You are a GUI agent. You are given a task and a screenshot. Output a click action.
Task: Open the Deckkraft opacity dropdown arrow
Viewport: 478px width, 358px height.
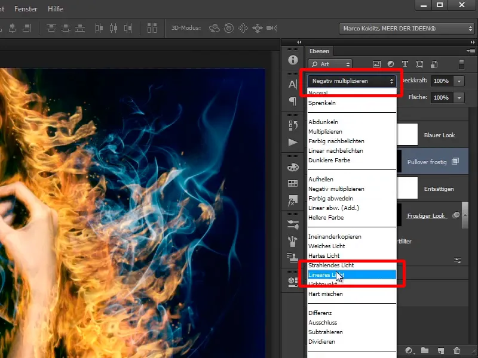(459, 81)
